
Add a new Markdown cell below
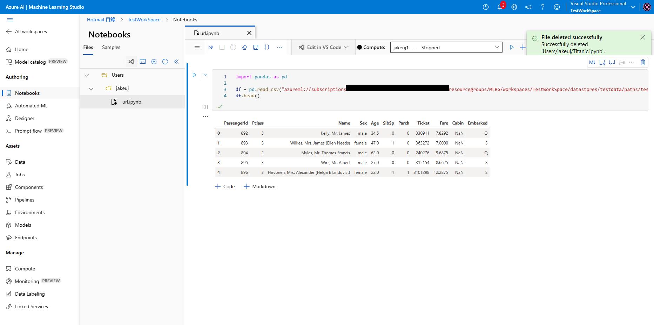pyautogui.click(x=259, y=186)
